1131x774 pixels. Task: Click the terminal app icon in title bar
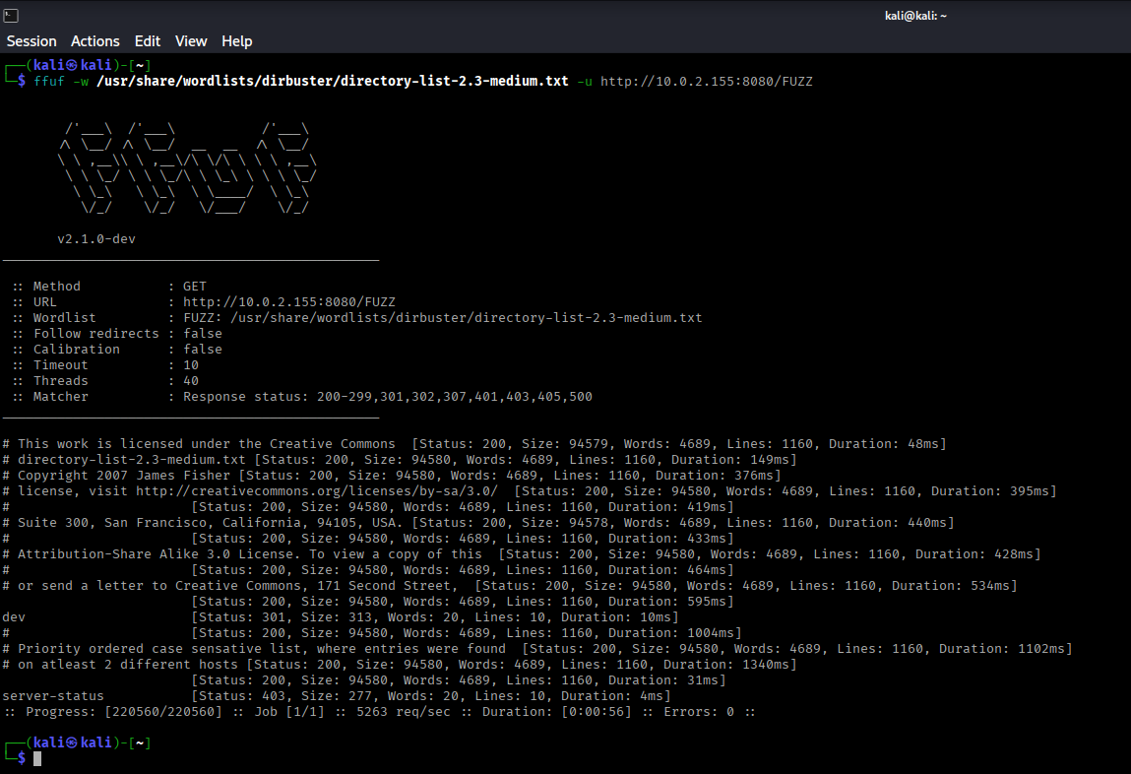11,15
